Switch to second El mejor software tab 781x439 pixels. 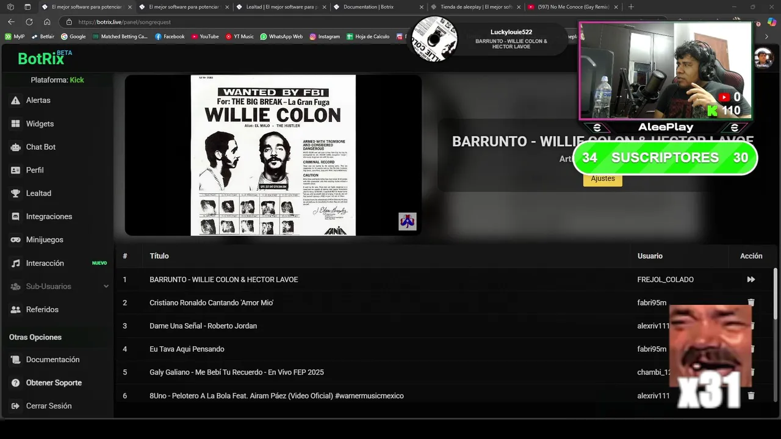(x=185, y=7)
